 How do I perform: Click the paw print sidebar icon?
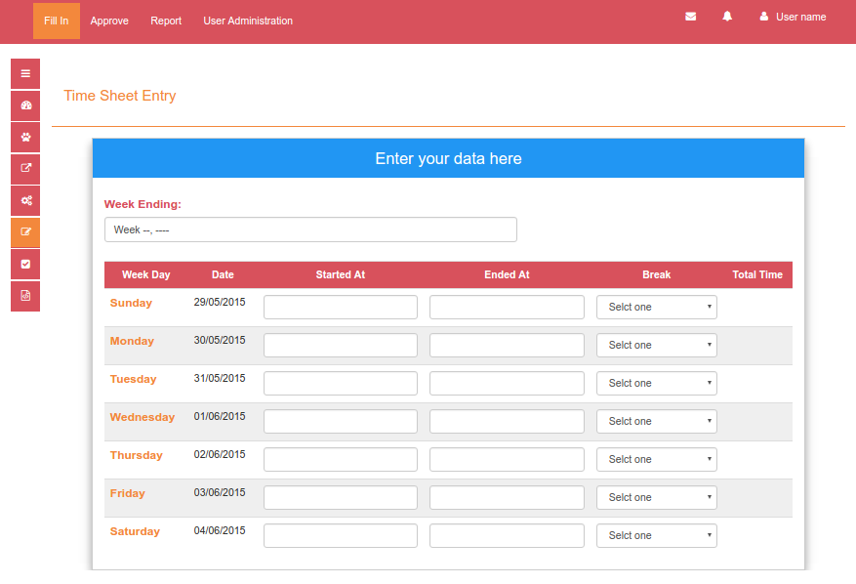[x=25, y=137]
